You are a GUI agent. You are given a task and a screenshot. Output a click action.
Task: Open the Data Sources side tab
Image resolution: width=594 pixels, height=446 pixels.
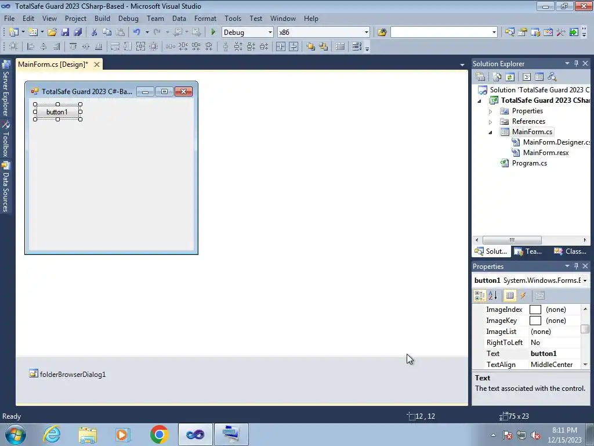(5, 186)
